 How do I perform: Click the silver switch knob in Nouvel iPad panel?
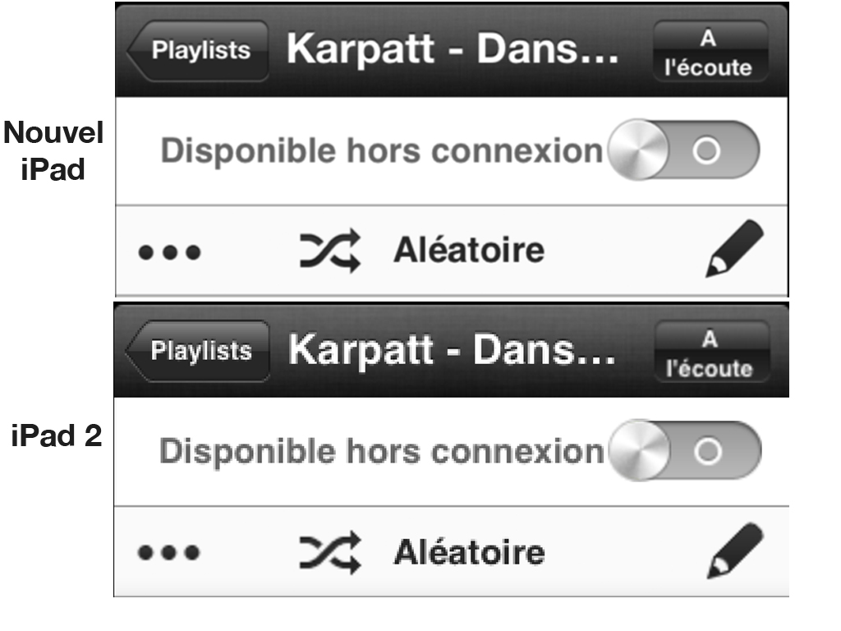tap(638, 150)
